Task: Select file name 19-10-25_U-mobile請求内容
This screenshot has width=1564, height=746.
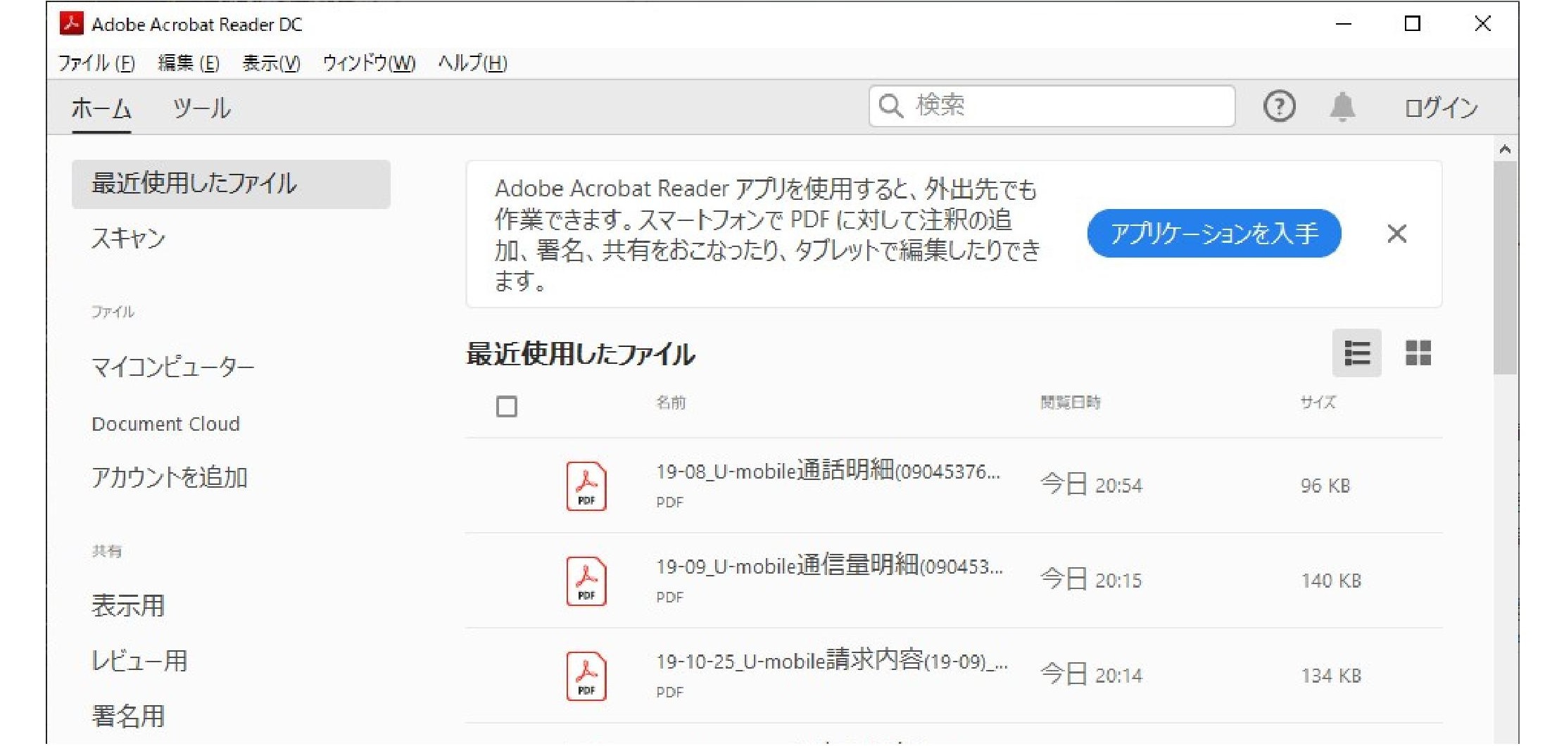Action: [x=832, y=660]
